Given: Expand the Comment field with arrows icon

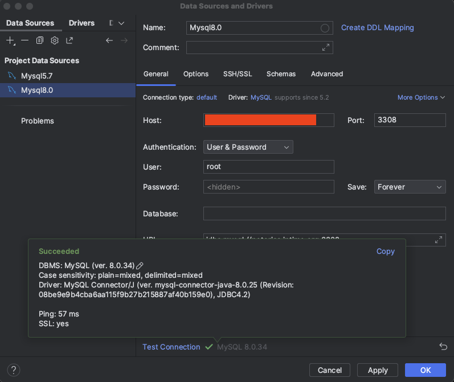Looking at the screenshot, I should coord(326,47).
